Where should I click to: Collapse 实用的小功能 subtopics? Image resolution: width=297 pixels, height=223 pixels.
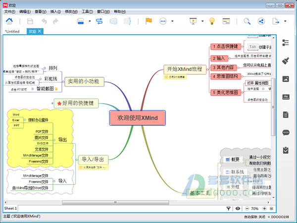pyautogui.click(x=63, y=82)
